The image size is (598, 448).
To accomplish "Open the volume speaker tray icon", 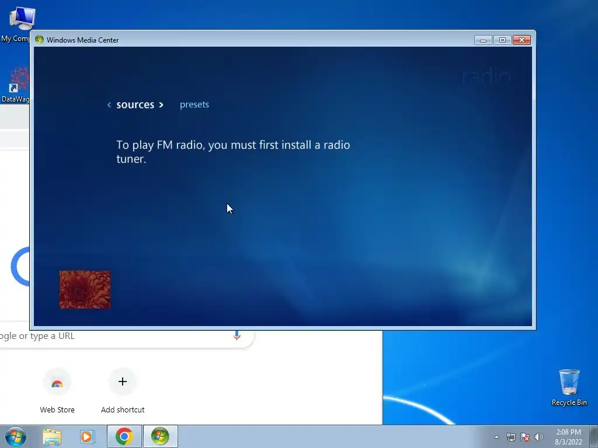I will [539, 437].
